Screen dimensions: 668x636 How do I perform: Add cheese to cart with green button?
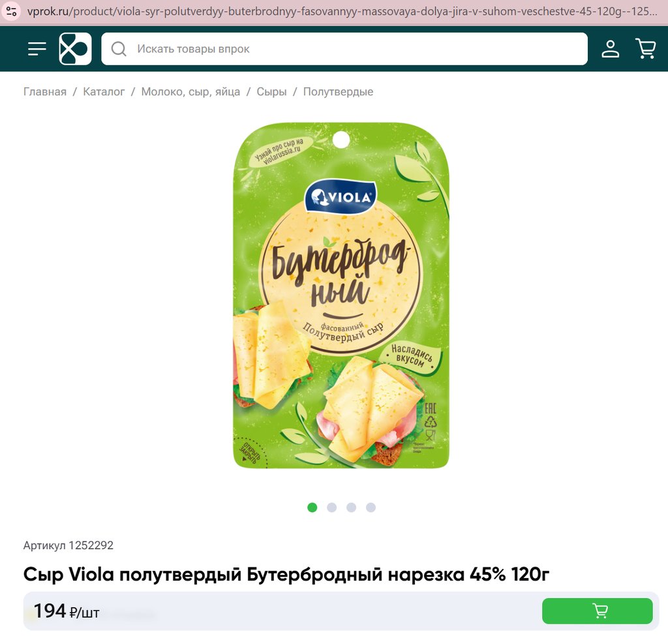pos(598,611)
